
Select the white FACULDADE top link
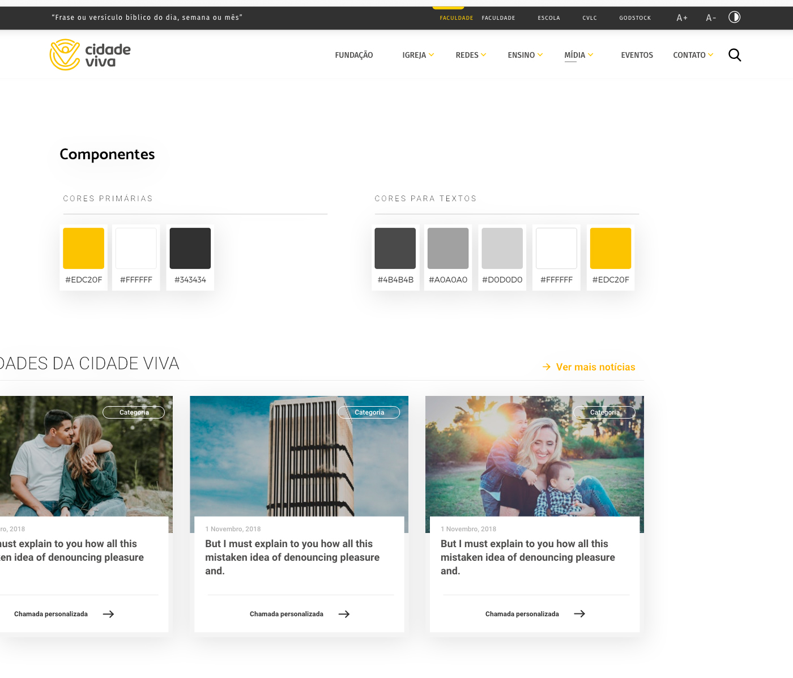tap(498, 18)
